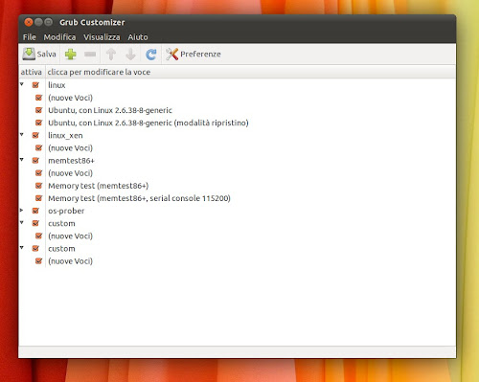Screen dimensions: 479x382
Task: Uncheck the linux script checkbox
Action: click(35, 85)
